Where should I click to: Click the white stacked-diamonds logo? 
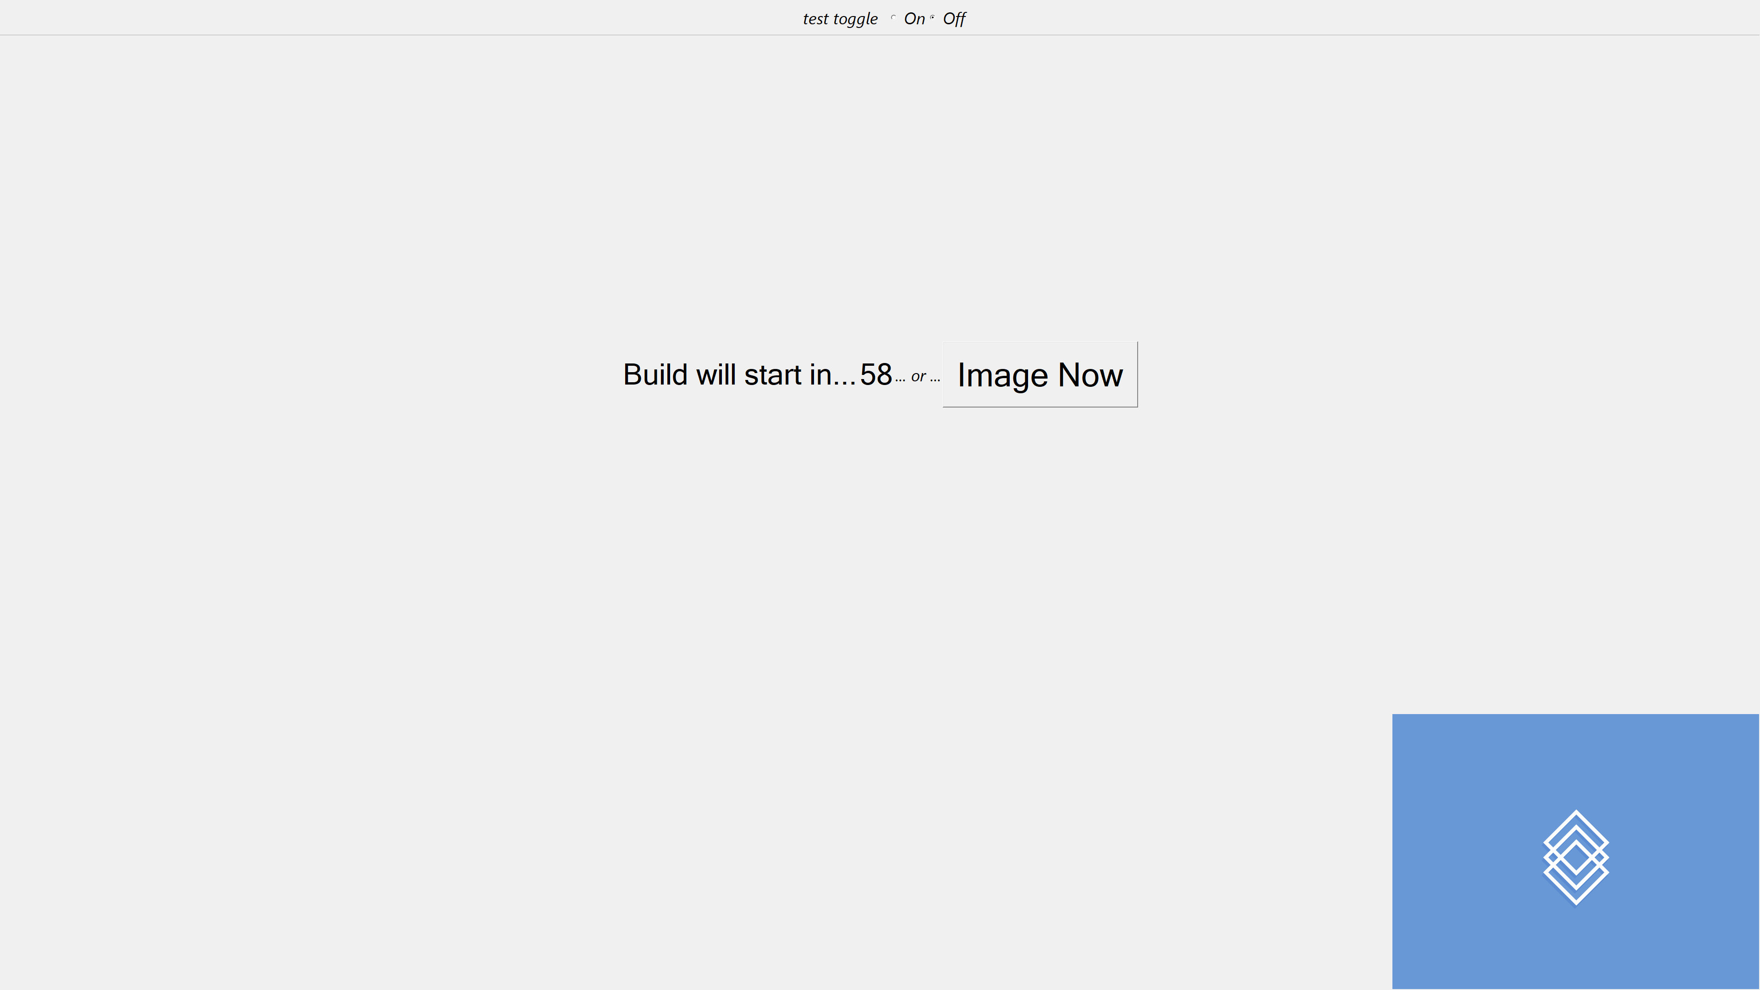(x=1576, y=858)
